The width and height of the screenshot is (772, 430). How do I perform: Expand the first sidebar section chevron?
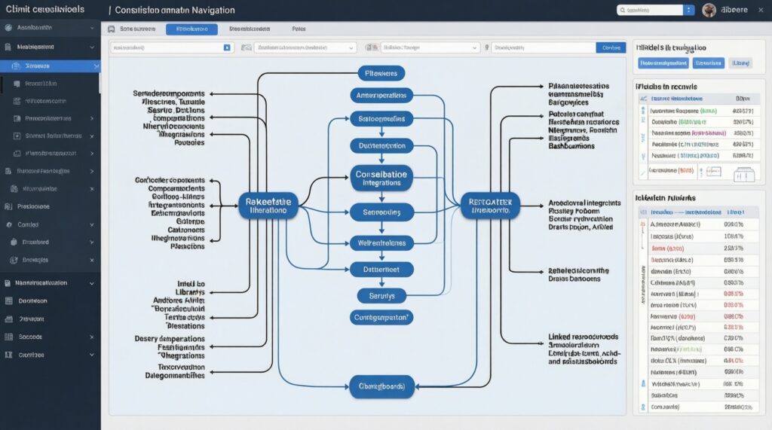point(92,27)
